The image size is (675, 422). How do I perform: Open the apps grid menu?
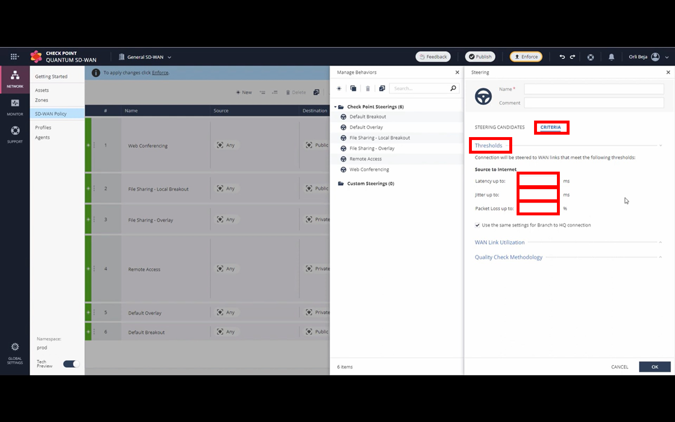pos(15,56)
